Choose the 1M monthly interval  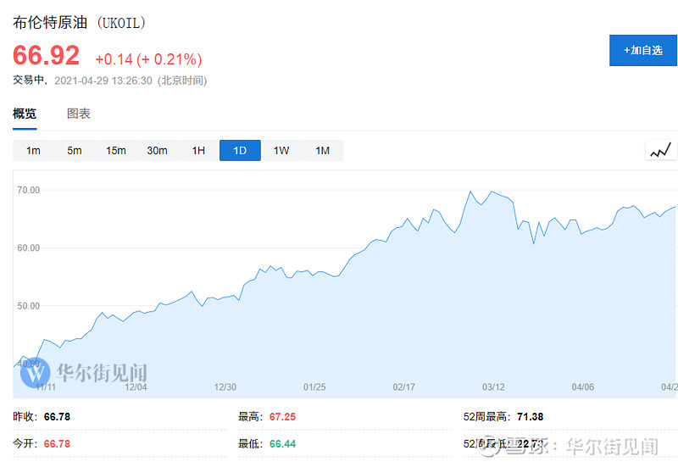click(x=323, y=151)
